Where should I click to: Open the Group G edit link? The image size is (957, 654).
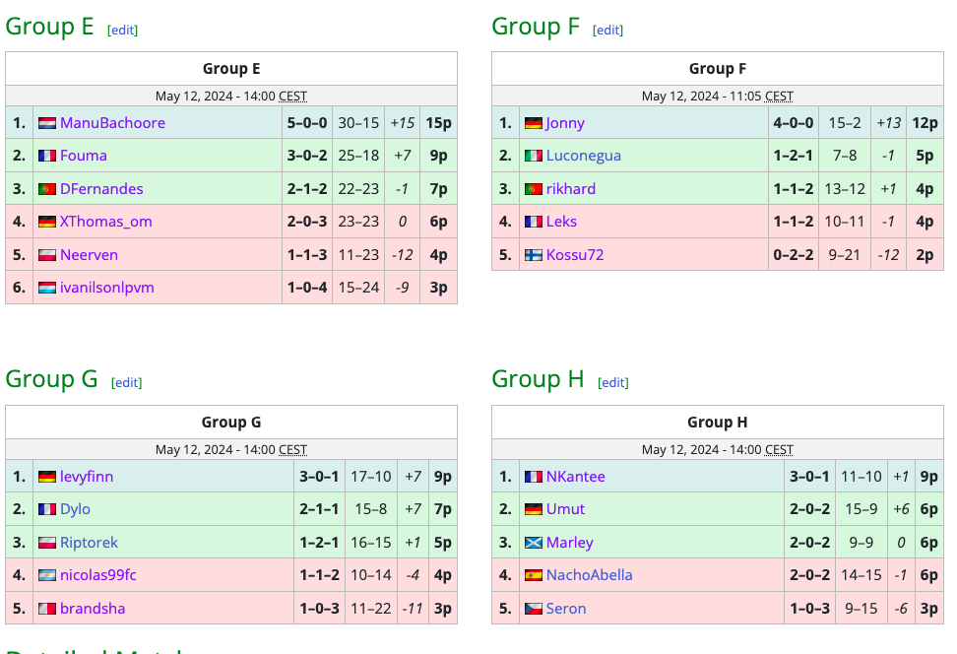[127, 382]
